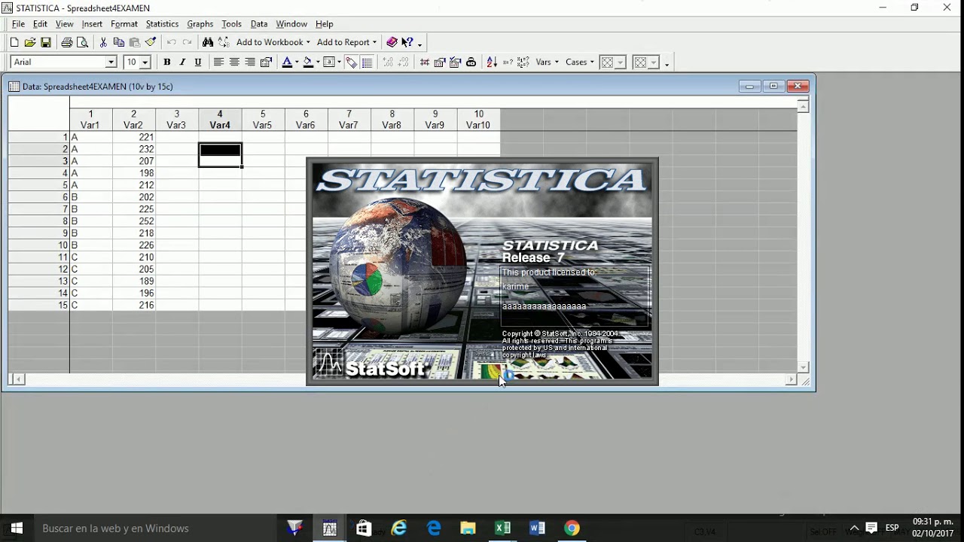Align text right in the cell
The height and width of the screenshot is (542, 964).
point(250,62)
